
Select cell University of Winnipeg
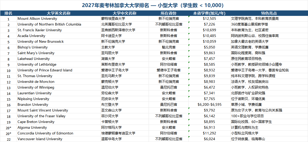pos(59,88)
